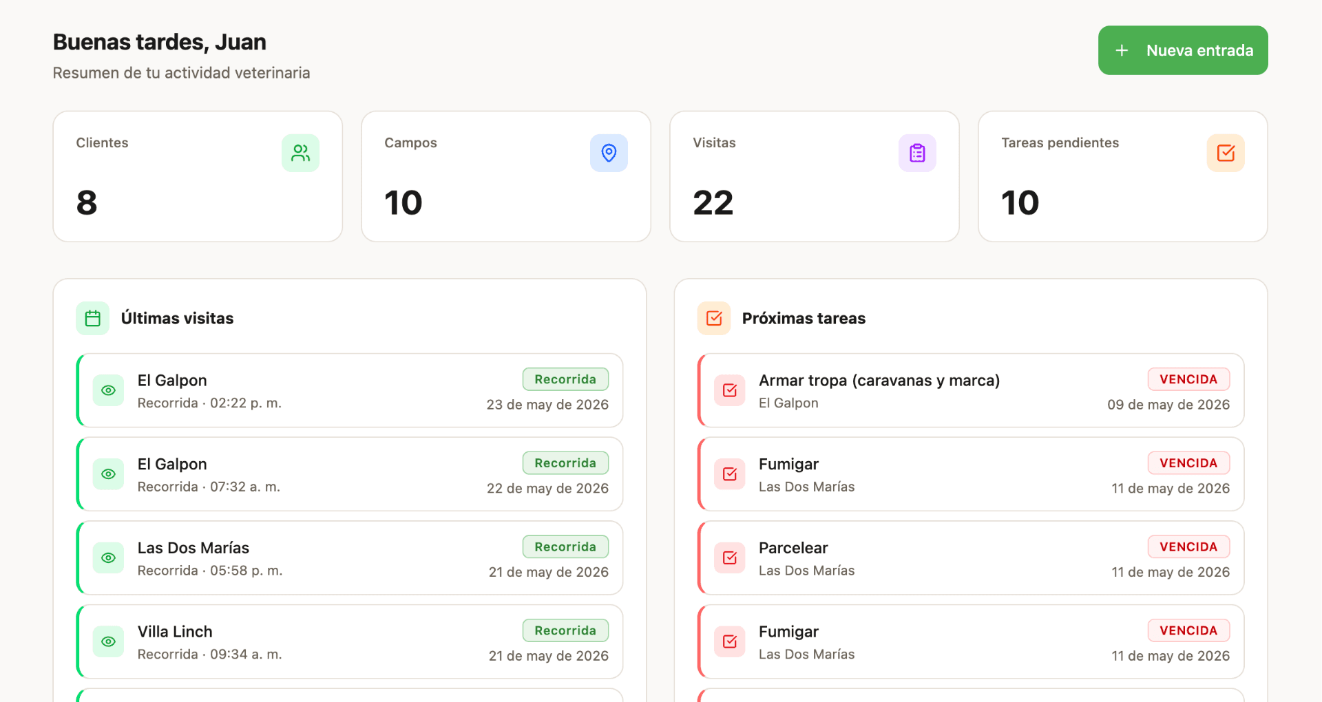Viewport: 1322px width, 702px height.
Task: Click the orange checkbox icon on Tareas pendientes card
Action: 1226,153
